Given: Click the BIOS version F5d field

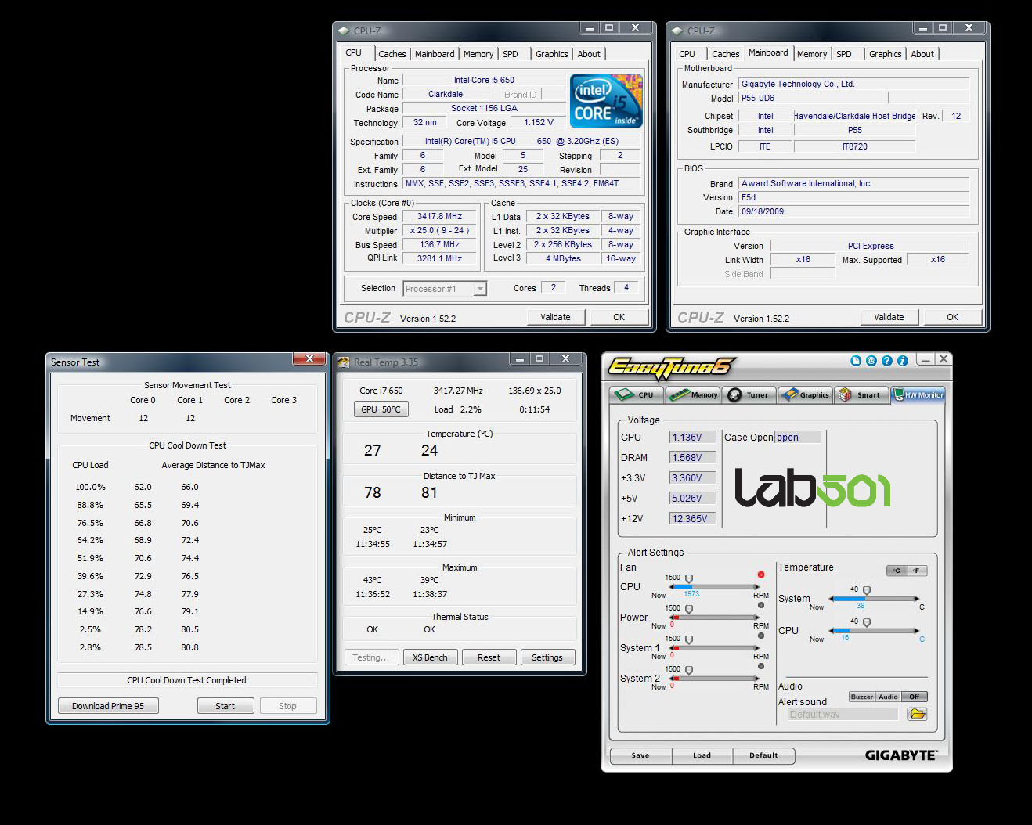Looking at the screenshot, I should 853,197.
